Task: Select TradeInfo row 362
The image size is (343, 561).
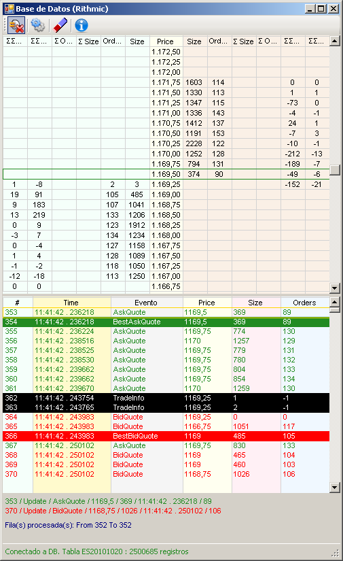Action: [166, 398]
